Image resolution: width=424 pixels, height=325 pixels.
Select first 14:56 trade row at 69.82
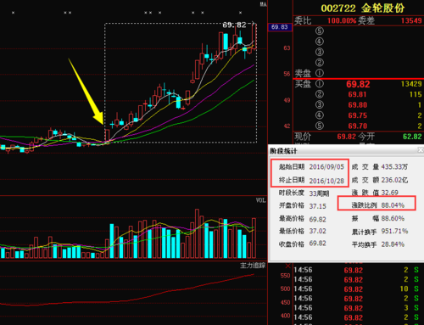[359, 270]
